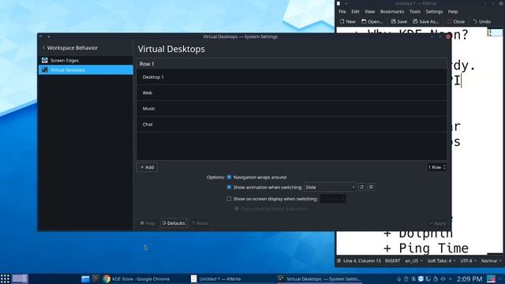Click Line 4, Column 15 in status bar

362,261
